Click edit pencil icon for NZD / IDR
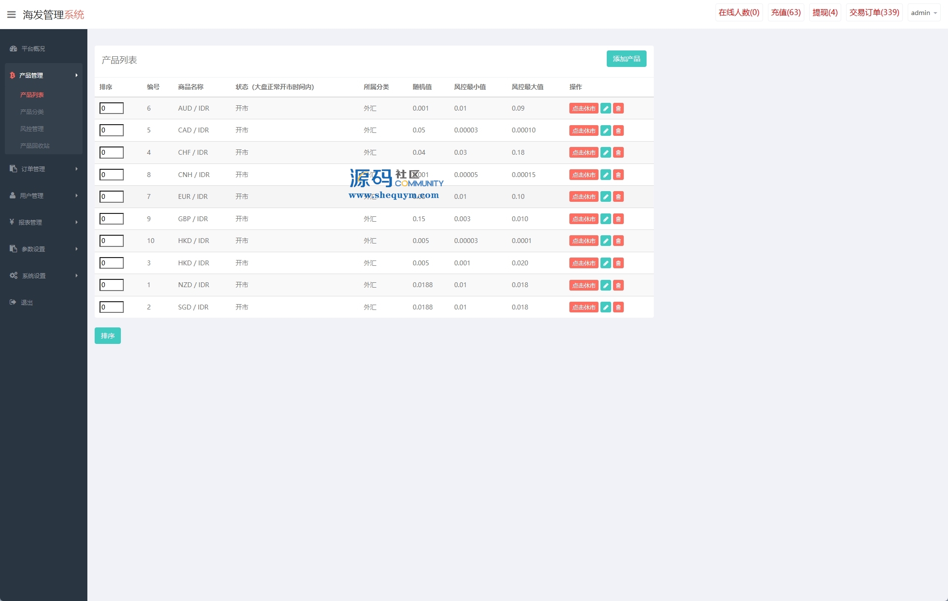Image resolution: width=948 pixels, height=601 pixels. click(605, 285)
